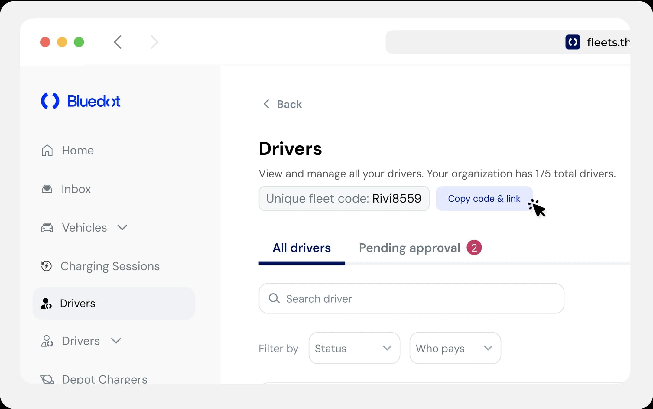Click the yellow minimize window dot
Screen dimensions: 653x409
pos(62,42)
